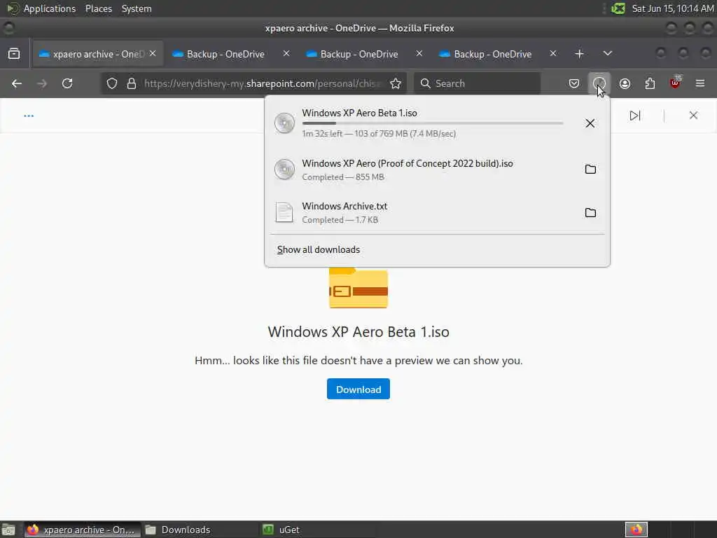Open the Firefox account icon
The width and height of the screenshot is (717, 538).
tap(625, 84)
